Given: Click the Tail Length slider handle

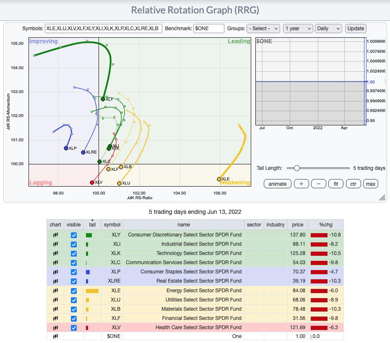Looking at the screenshot, I should tap(297, 169).
